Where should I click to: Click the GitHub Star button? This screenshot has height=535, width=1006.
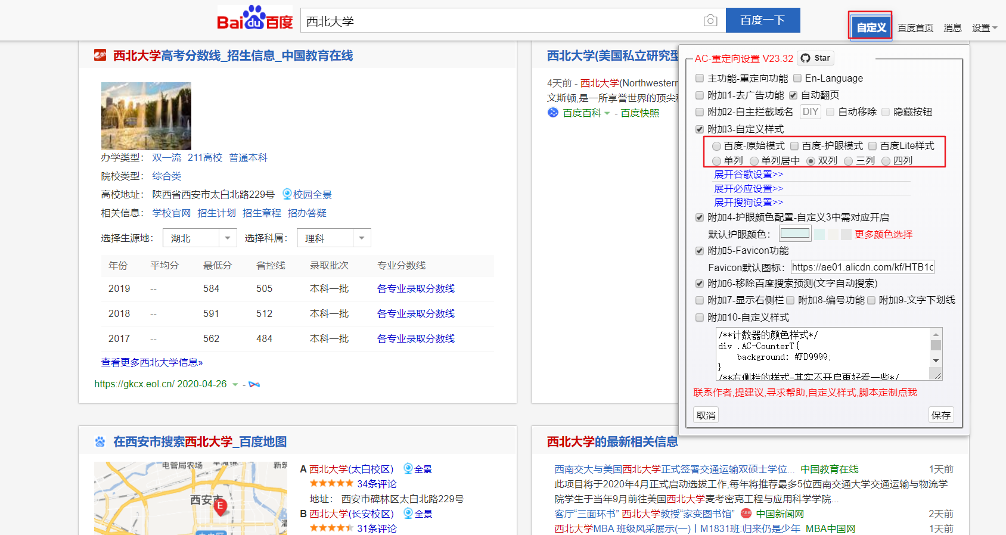click(x=816, y=58)
